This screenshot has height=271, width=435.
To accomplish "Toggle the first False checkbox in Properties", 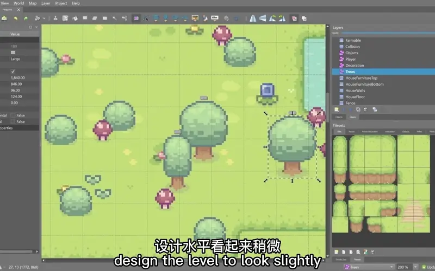I will 13,115.
